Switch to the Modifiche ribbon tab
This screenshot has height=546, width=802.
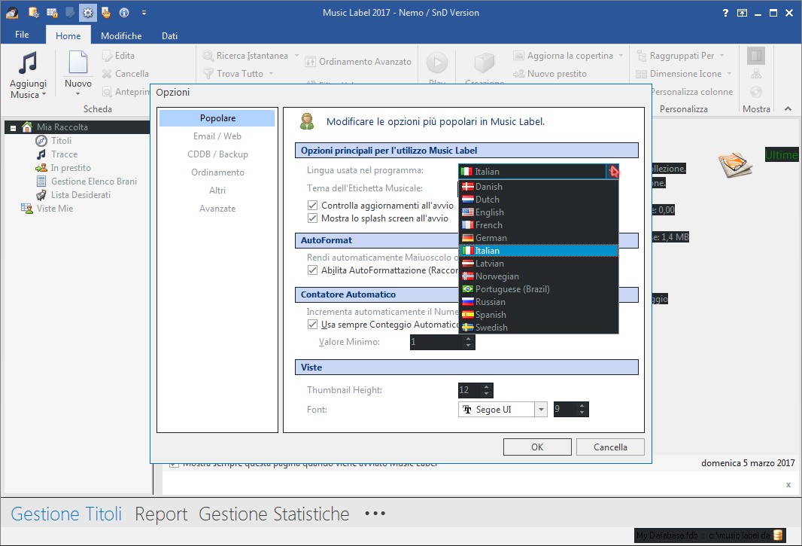pyautogui.click(x=121, y=36)
